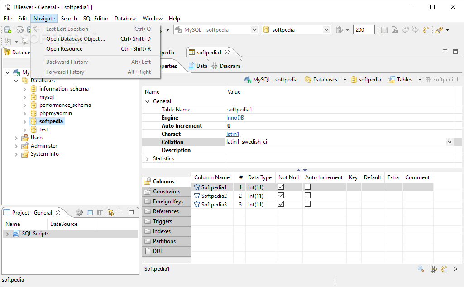Maximize the Project - General panel

[x=131, y=212]
